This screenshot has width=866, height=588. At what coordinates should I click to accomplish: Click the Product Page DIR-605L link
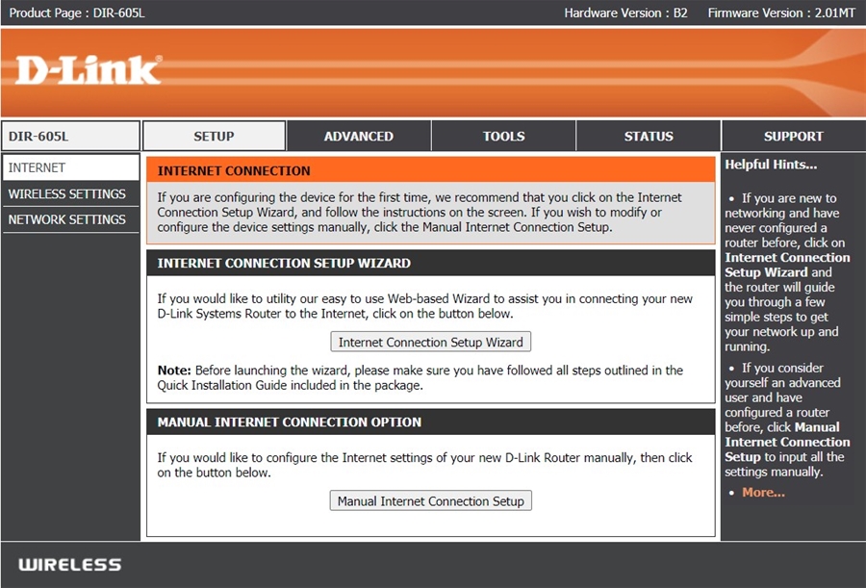[x=77, y=13]
